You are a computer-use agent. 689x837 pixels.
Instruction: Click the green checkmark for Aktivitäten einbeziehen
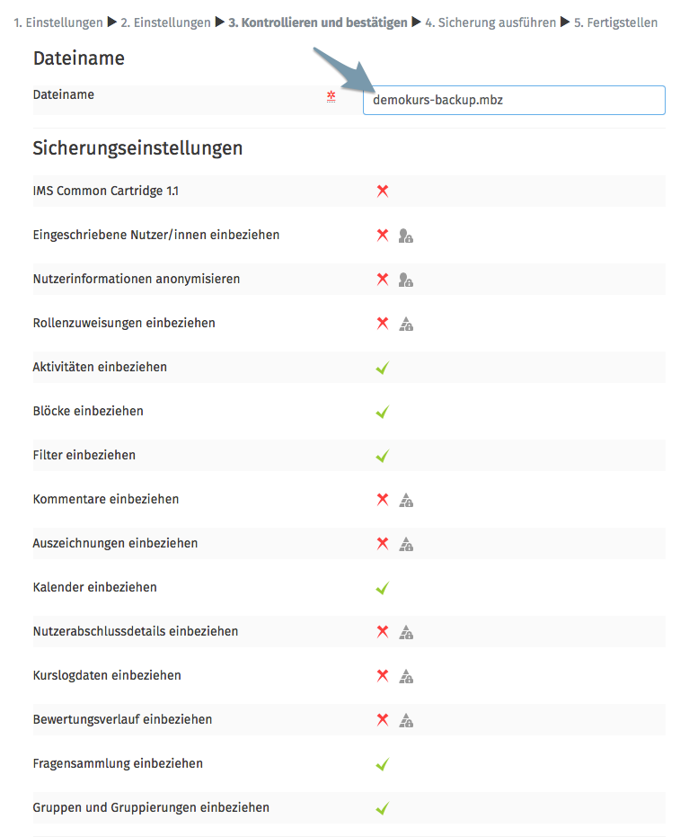(x=383, y=368)
